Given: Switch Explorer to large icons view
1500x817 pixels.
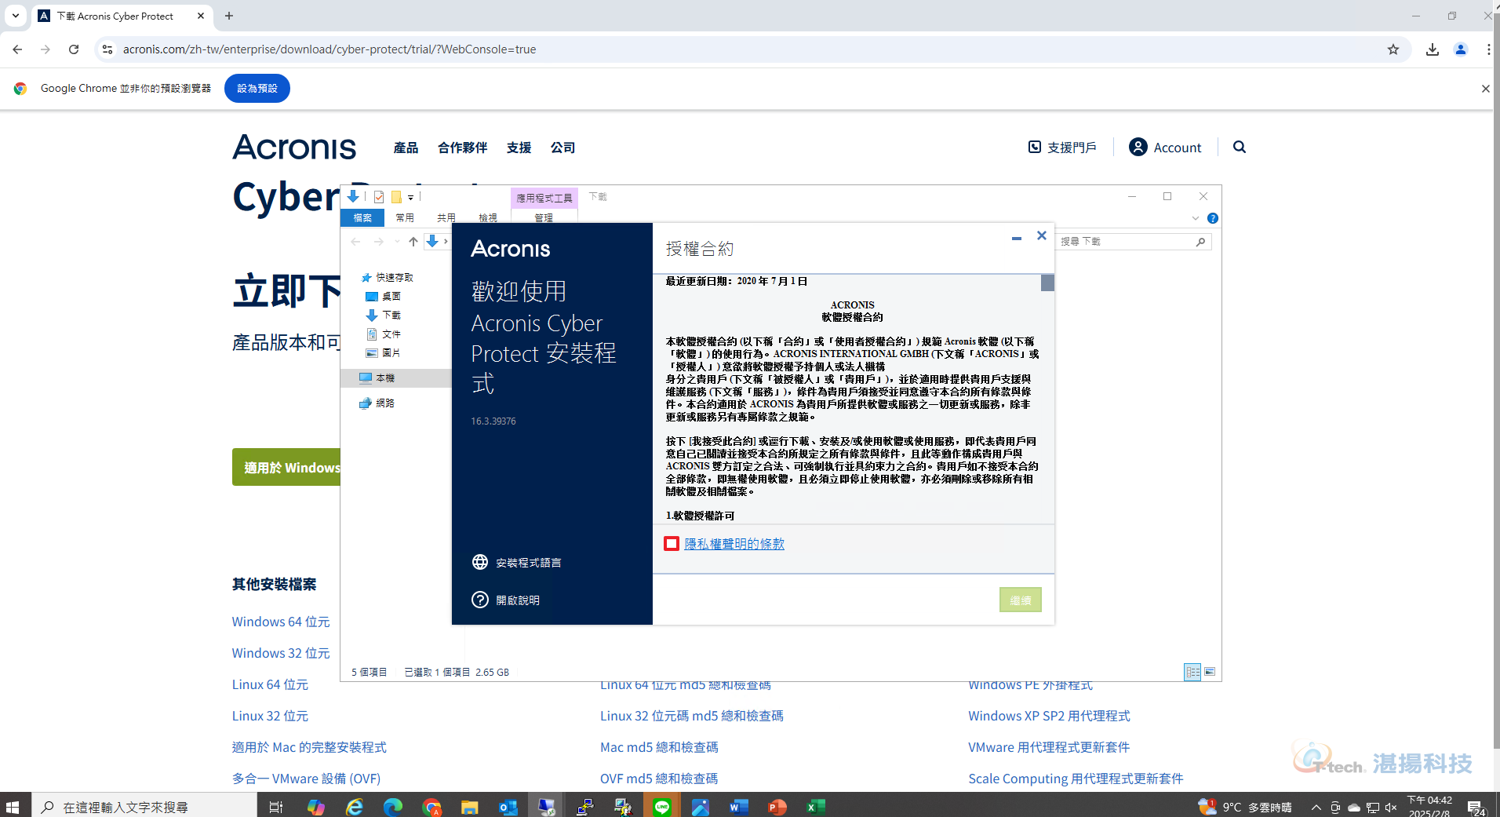Looking at the screenshot, I should click(x=1210, y=672).
